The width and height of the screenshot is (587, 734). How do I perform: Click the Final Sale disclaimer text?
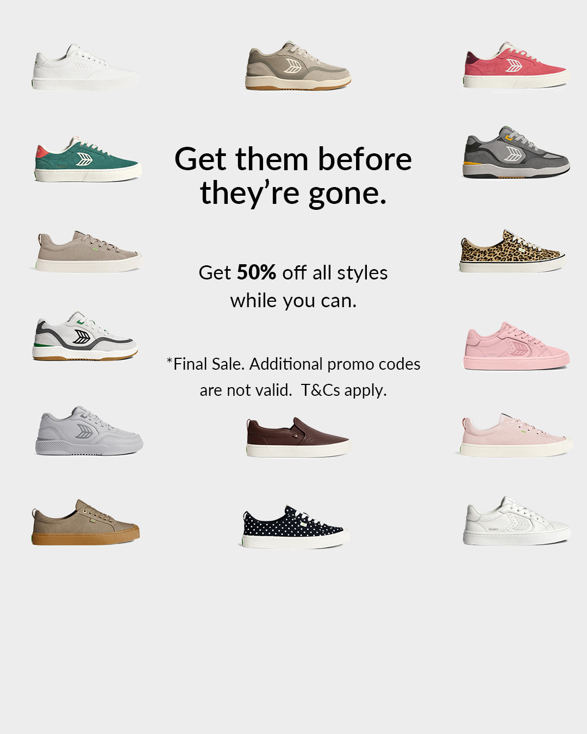[293, 377]
